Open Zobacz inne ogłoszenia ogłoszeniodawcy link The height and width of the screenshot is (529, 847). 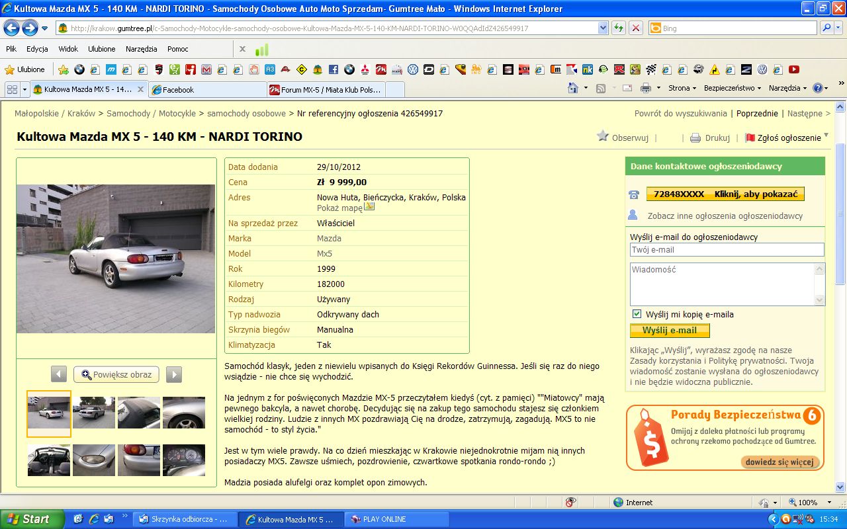(725, 216)
